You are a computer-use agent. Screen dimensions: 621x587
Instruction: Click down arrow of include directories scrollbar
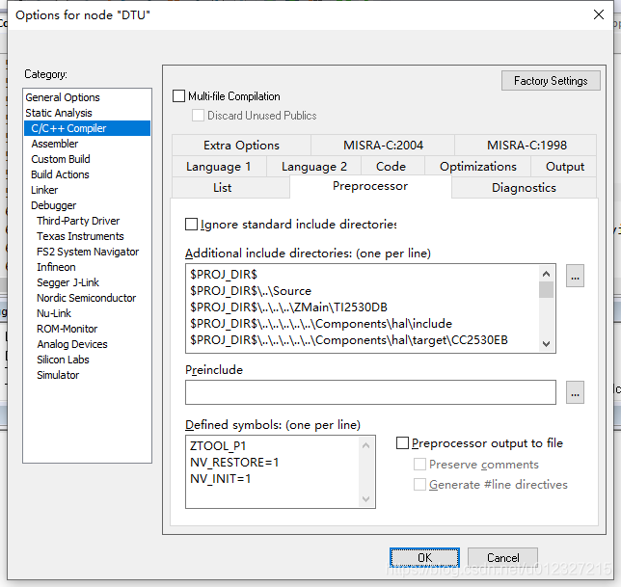[x=546, y=343]
